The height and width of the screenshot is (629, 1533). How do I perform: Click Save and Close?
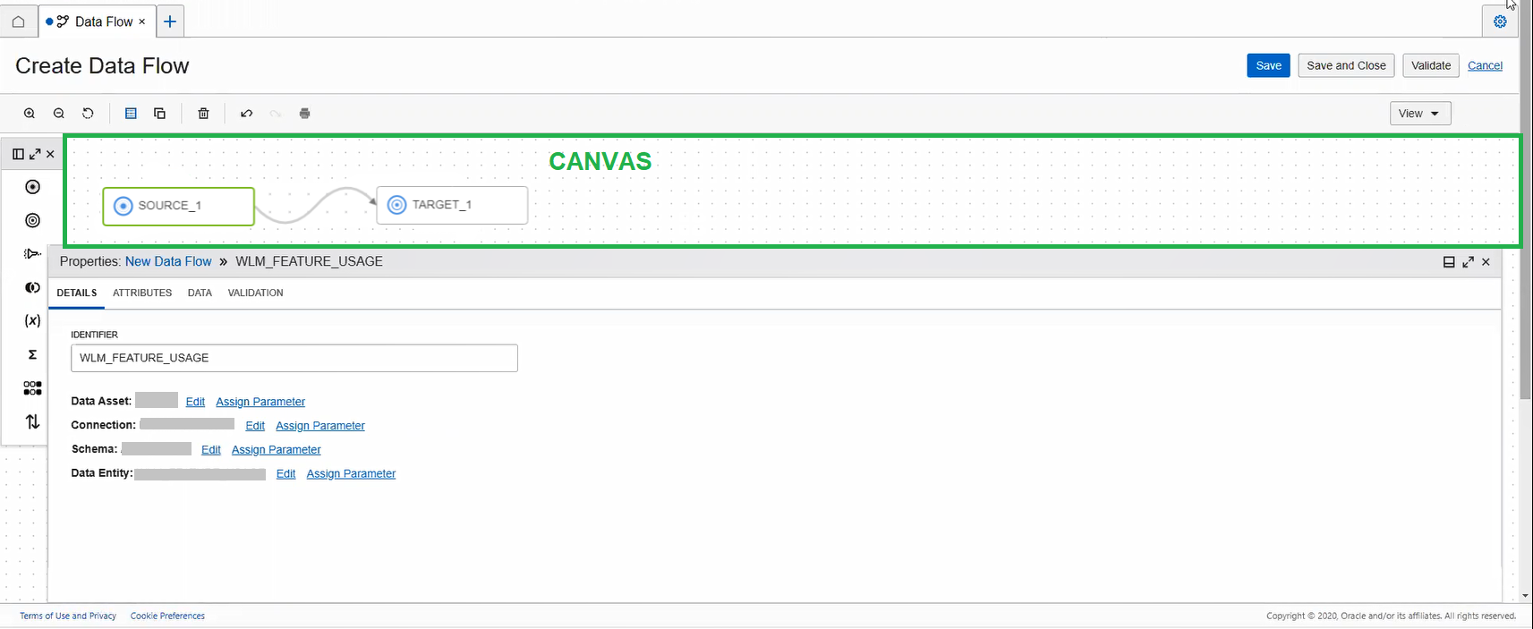click(x=1345, y=65)
